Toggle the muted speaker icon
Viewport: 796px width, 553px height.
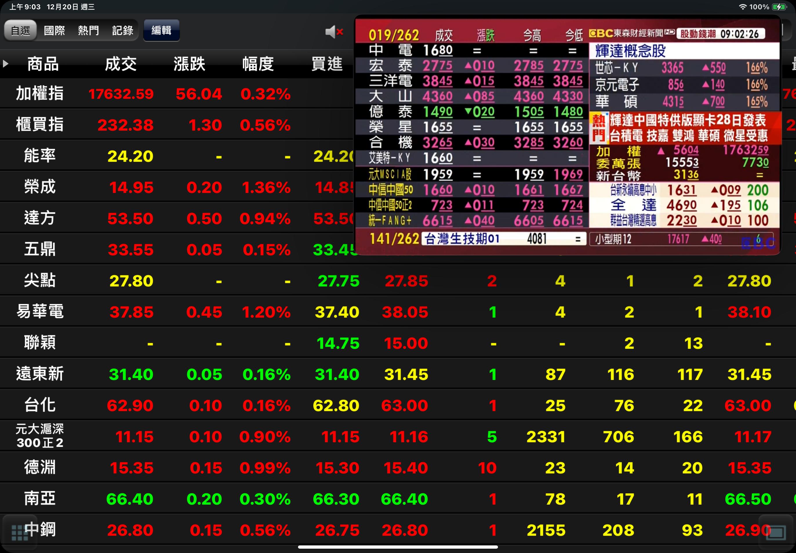click(x=334, y=32)
